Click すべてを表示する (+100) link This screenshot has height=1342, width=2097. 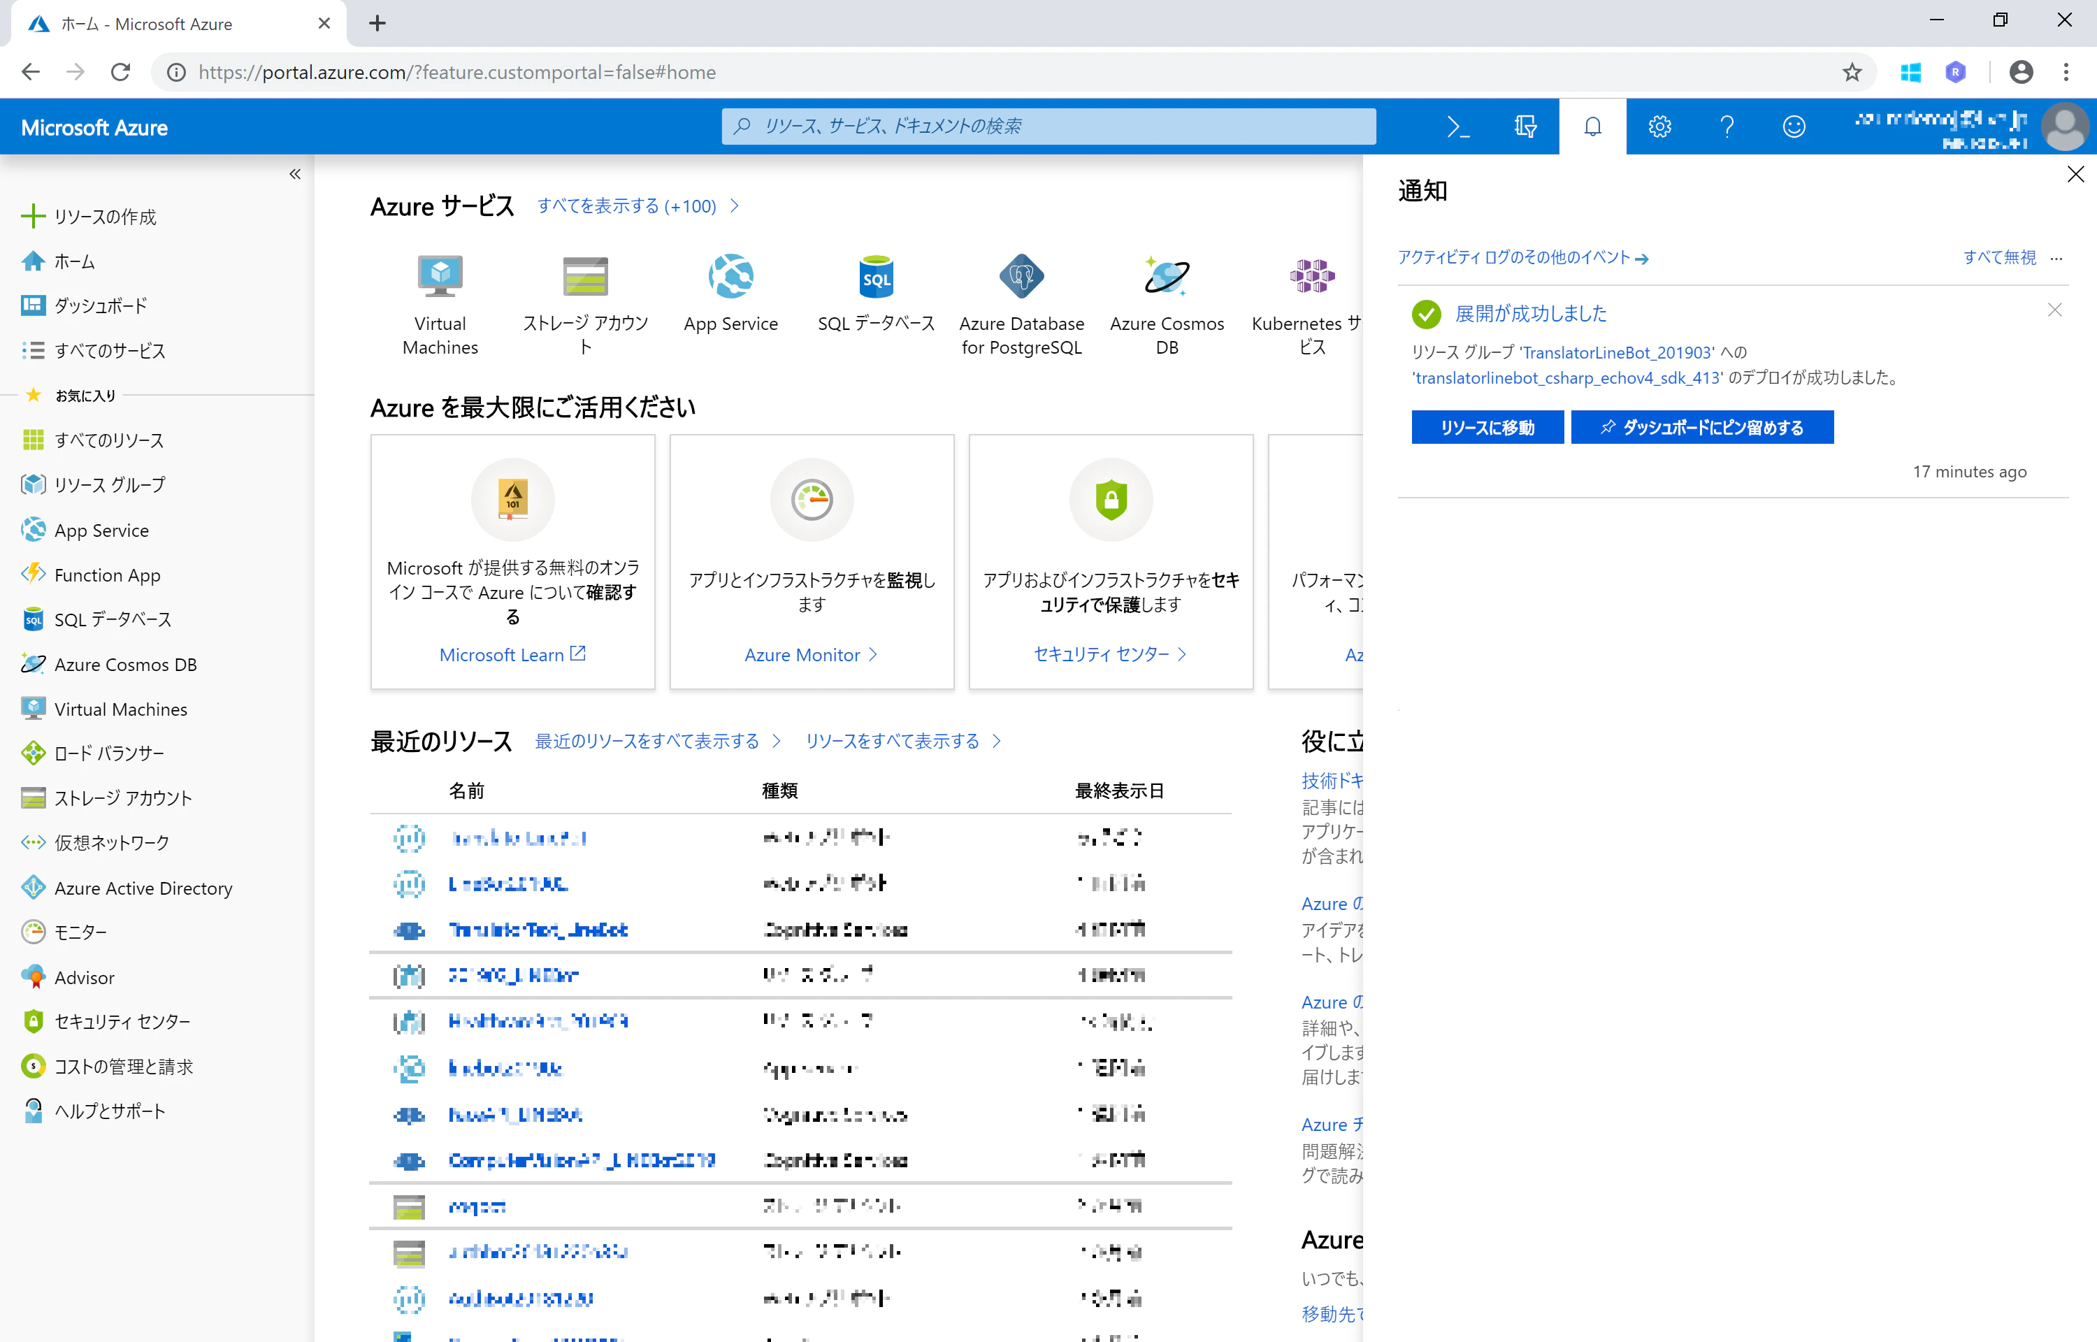637,205
